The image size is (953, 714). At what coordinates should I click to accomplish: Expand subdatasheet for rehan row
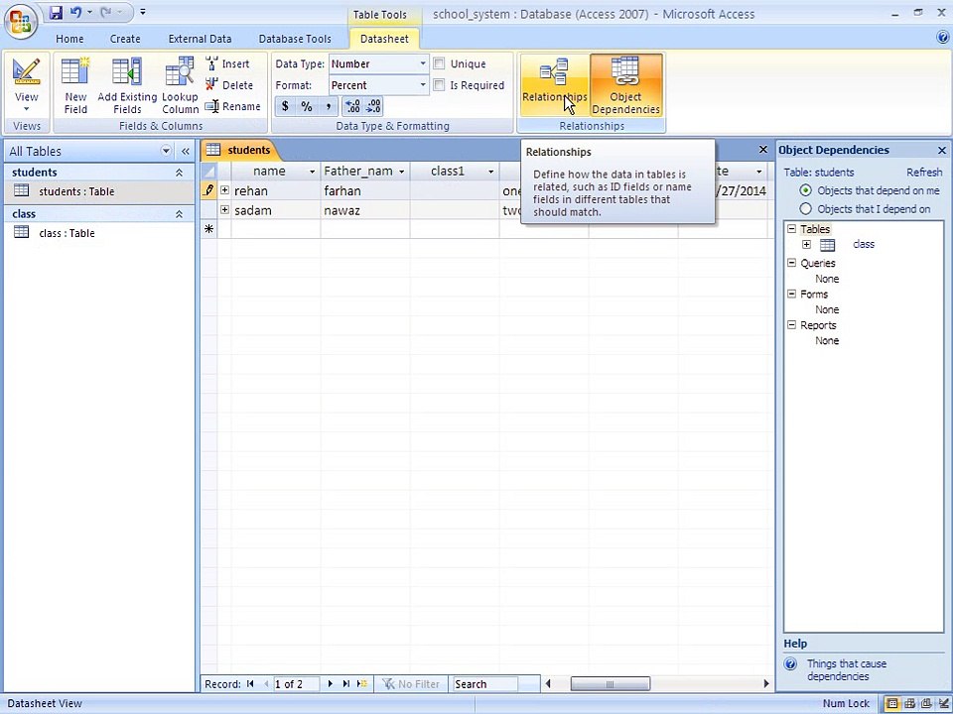coord(225,190)
